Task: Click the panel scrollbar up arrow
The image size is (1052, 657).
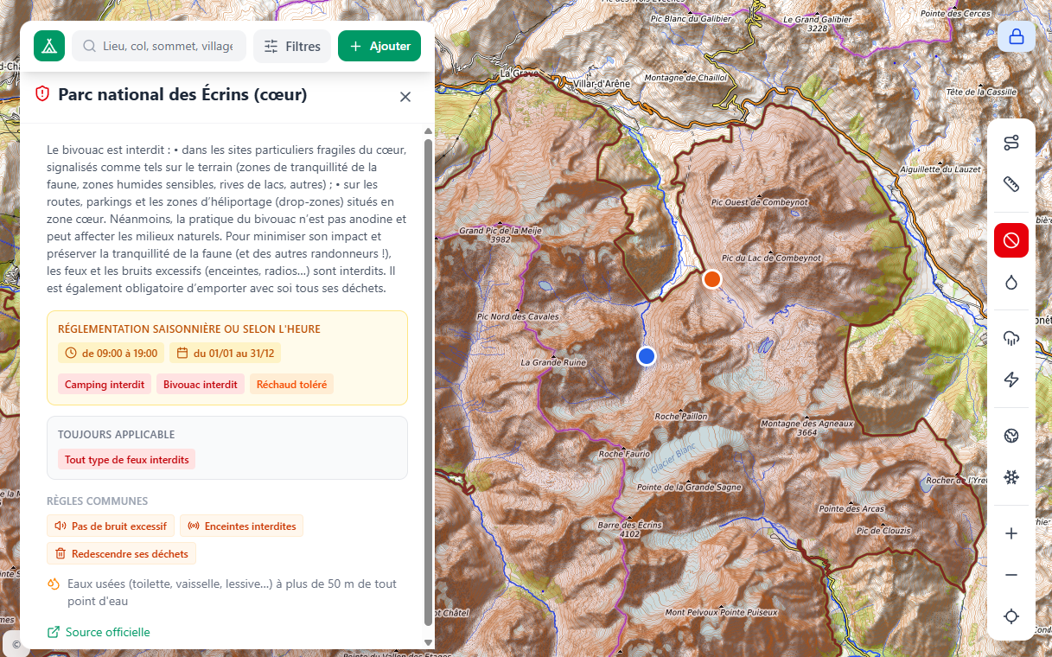Action: tap(428, 131)
